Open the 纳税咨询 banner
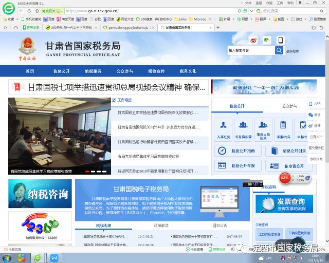 click(x=40, y=194)
